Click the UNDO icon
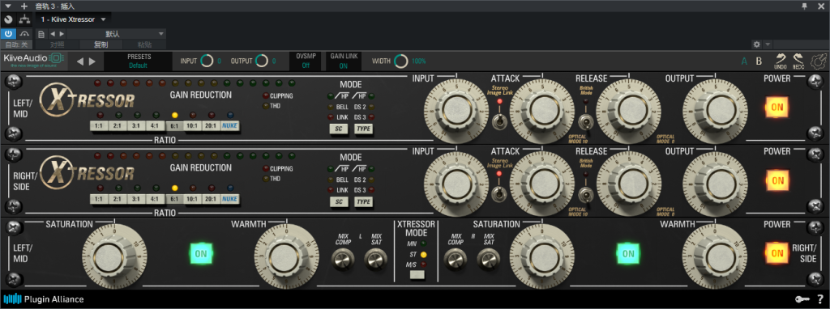 click(x=781, y=61)
